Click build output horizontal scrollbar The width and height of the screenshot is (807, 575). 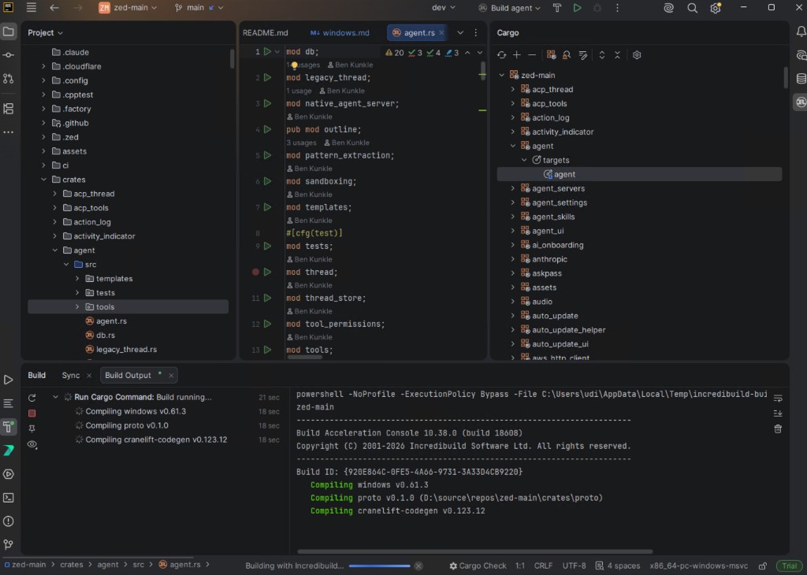[x=474, y=551]
